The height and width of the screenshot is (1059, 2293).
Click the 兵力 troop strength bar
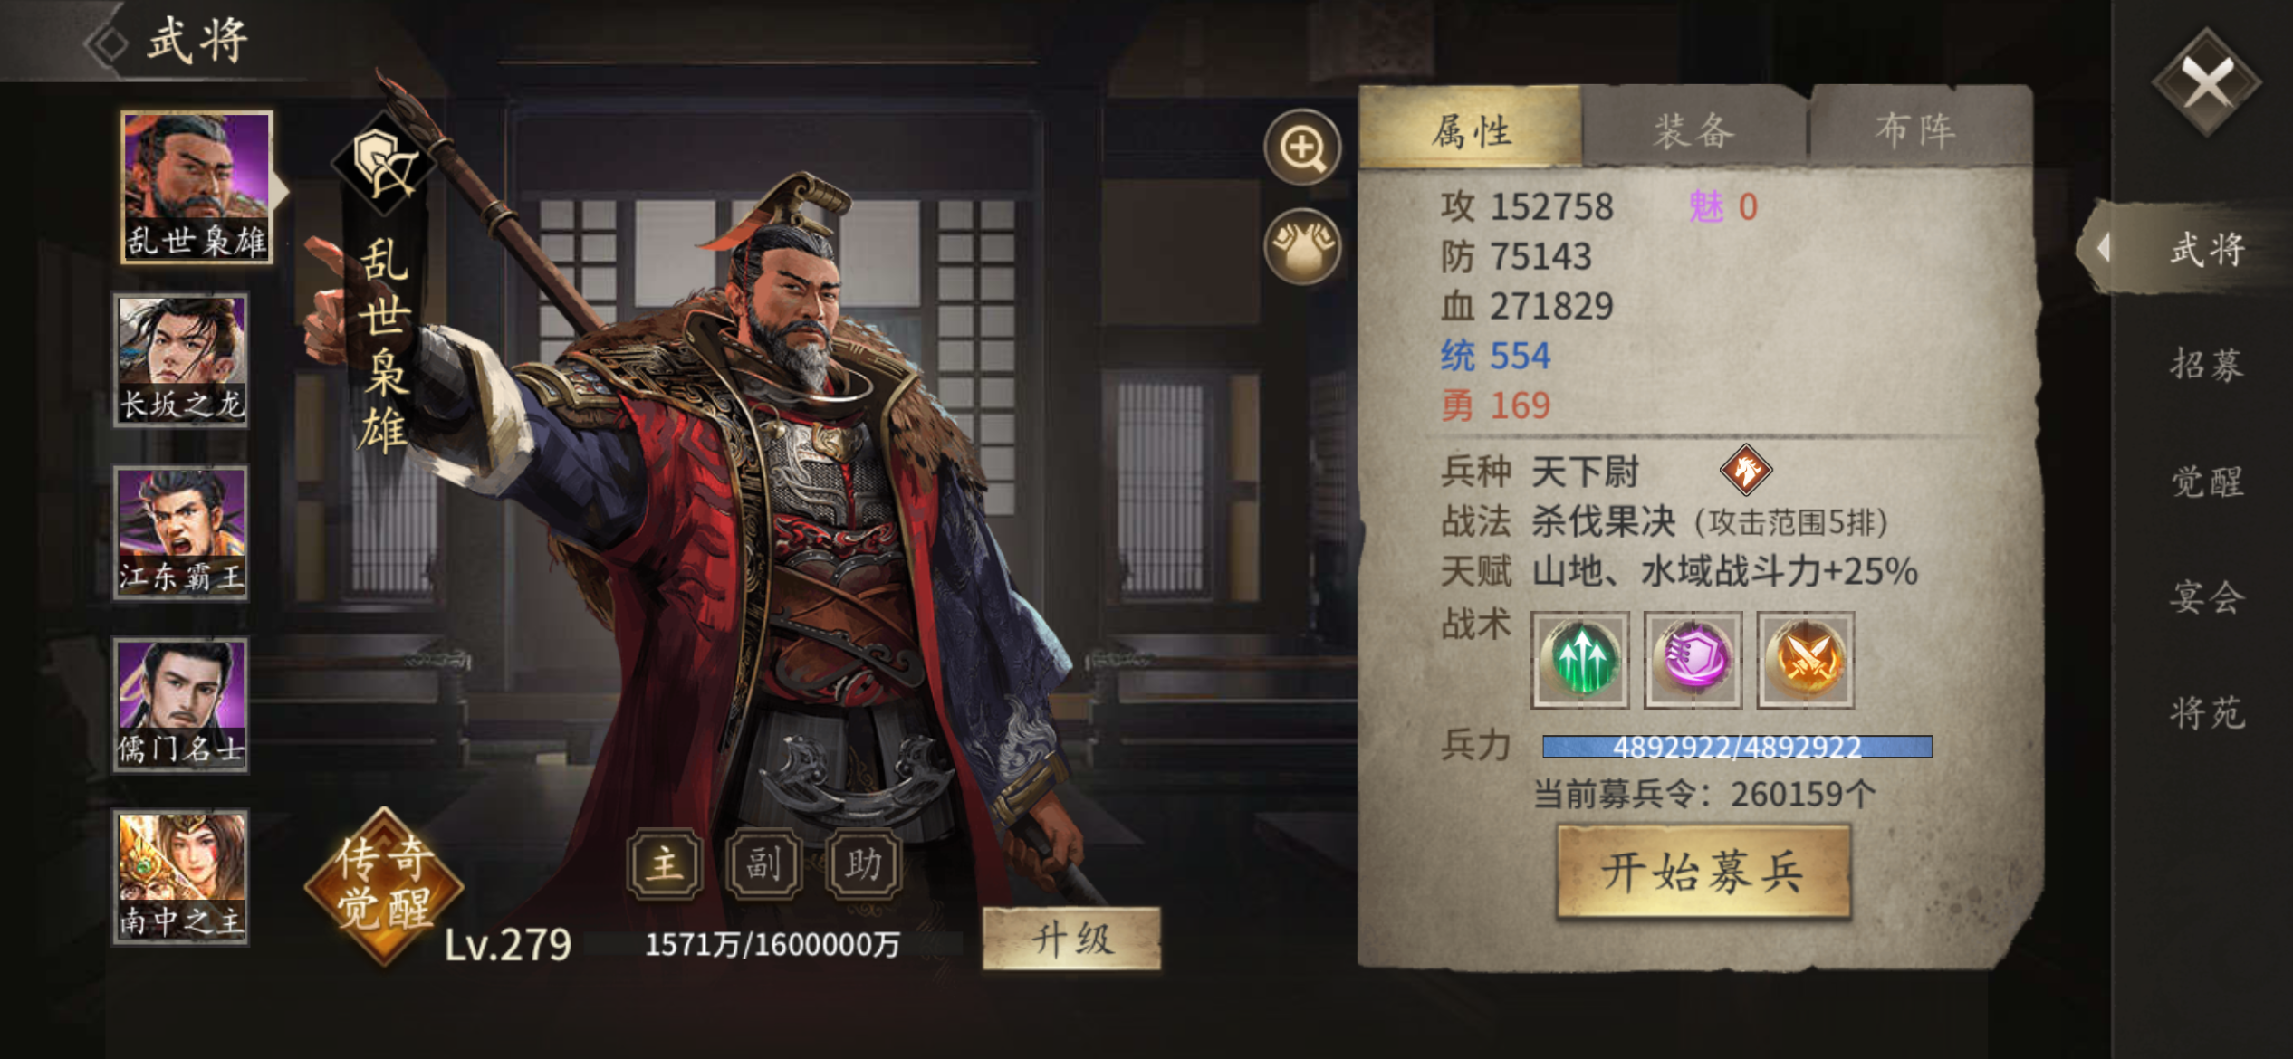tap(1737, 747)
